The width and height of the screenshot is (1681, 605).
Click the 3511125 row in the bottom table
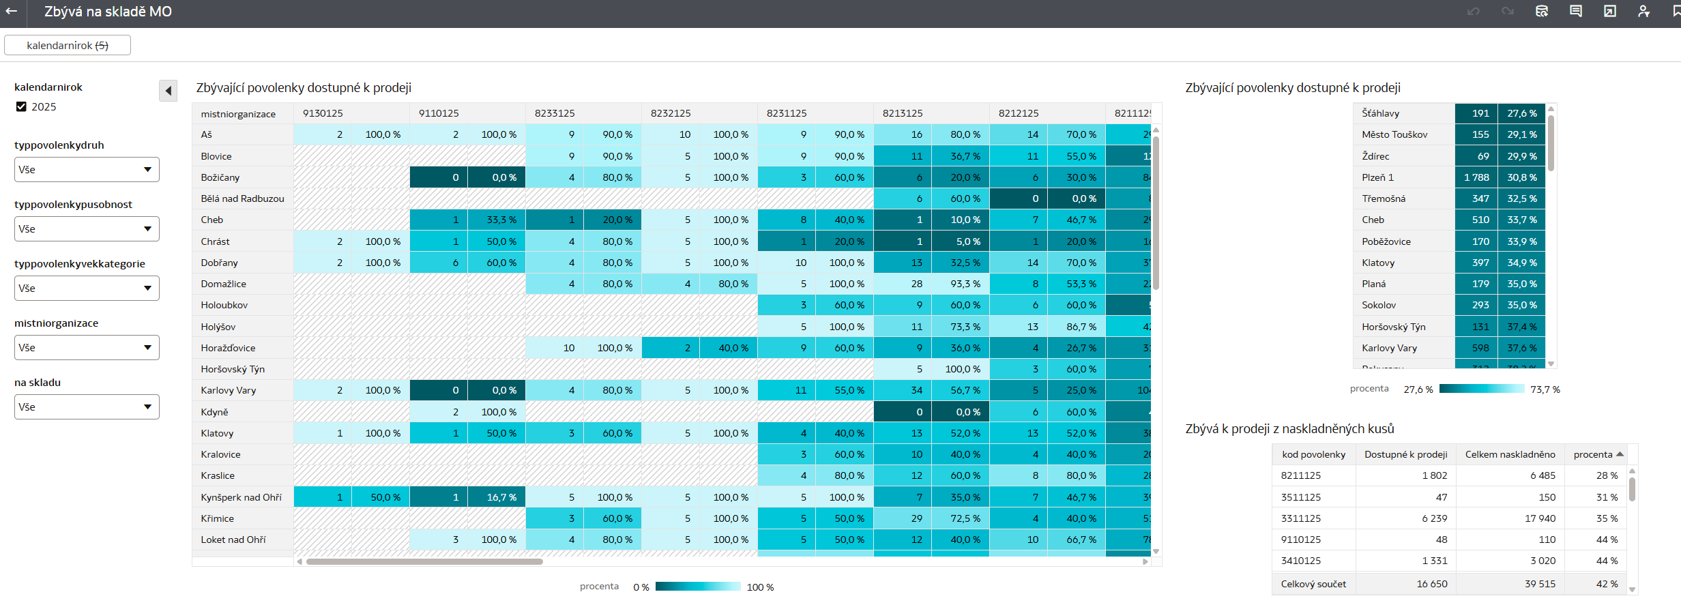pos(1450,497)
